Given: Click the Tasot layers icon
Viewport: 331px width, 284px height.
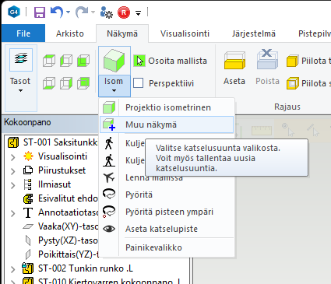Looking at the screenshot, I should click(x=21, y=60).
